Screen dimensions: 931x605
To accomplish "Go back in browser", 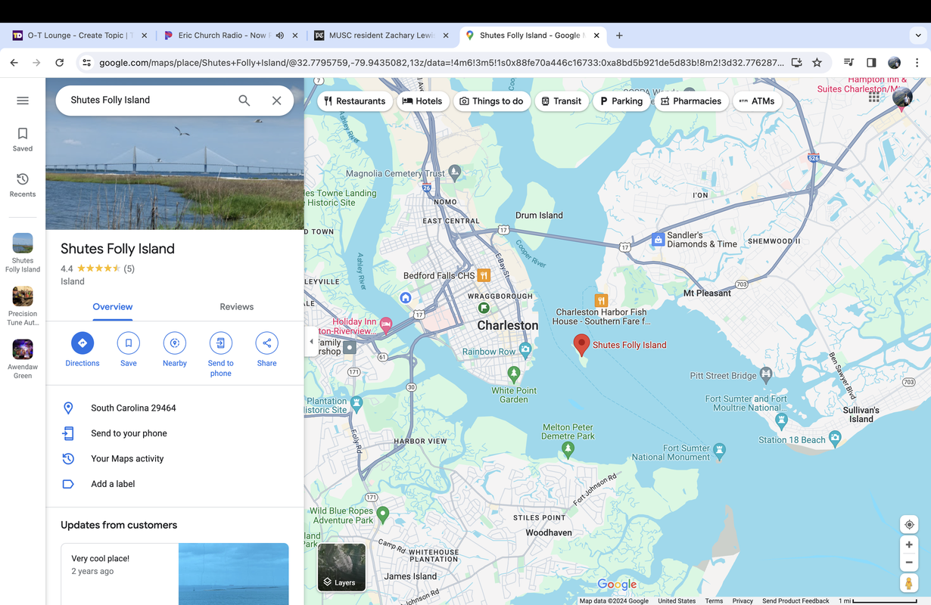I will 14,63.
